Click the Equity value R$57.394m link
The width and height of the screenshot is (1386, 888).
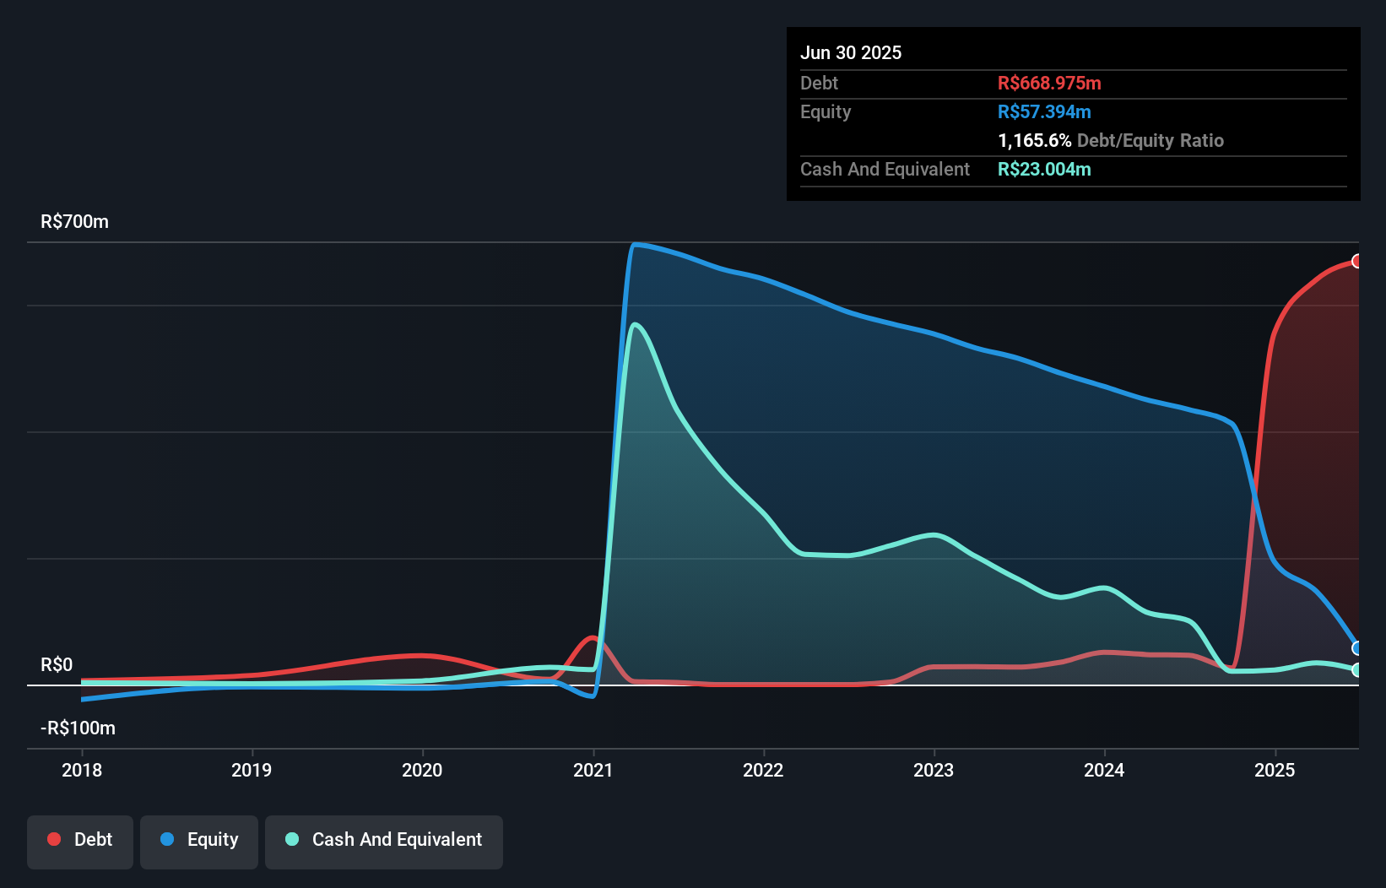tap(1044, 111)
